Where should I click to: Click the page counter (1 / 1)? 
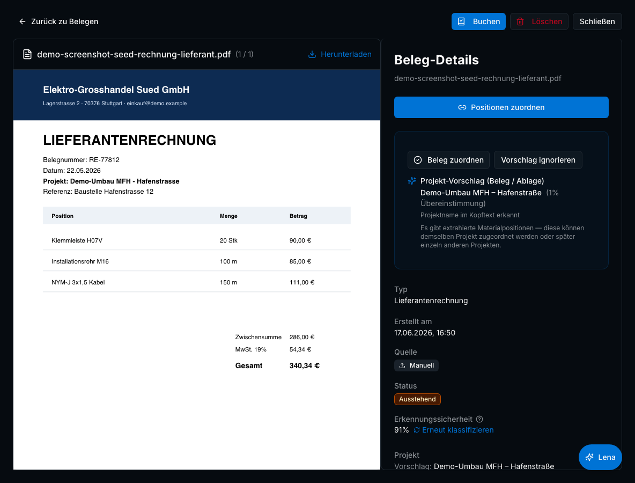pyautogui.click(x=245, y=54)
